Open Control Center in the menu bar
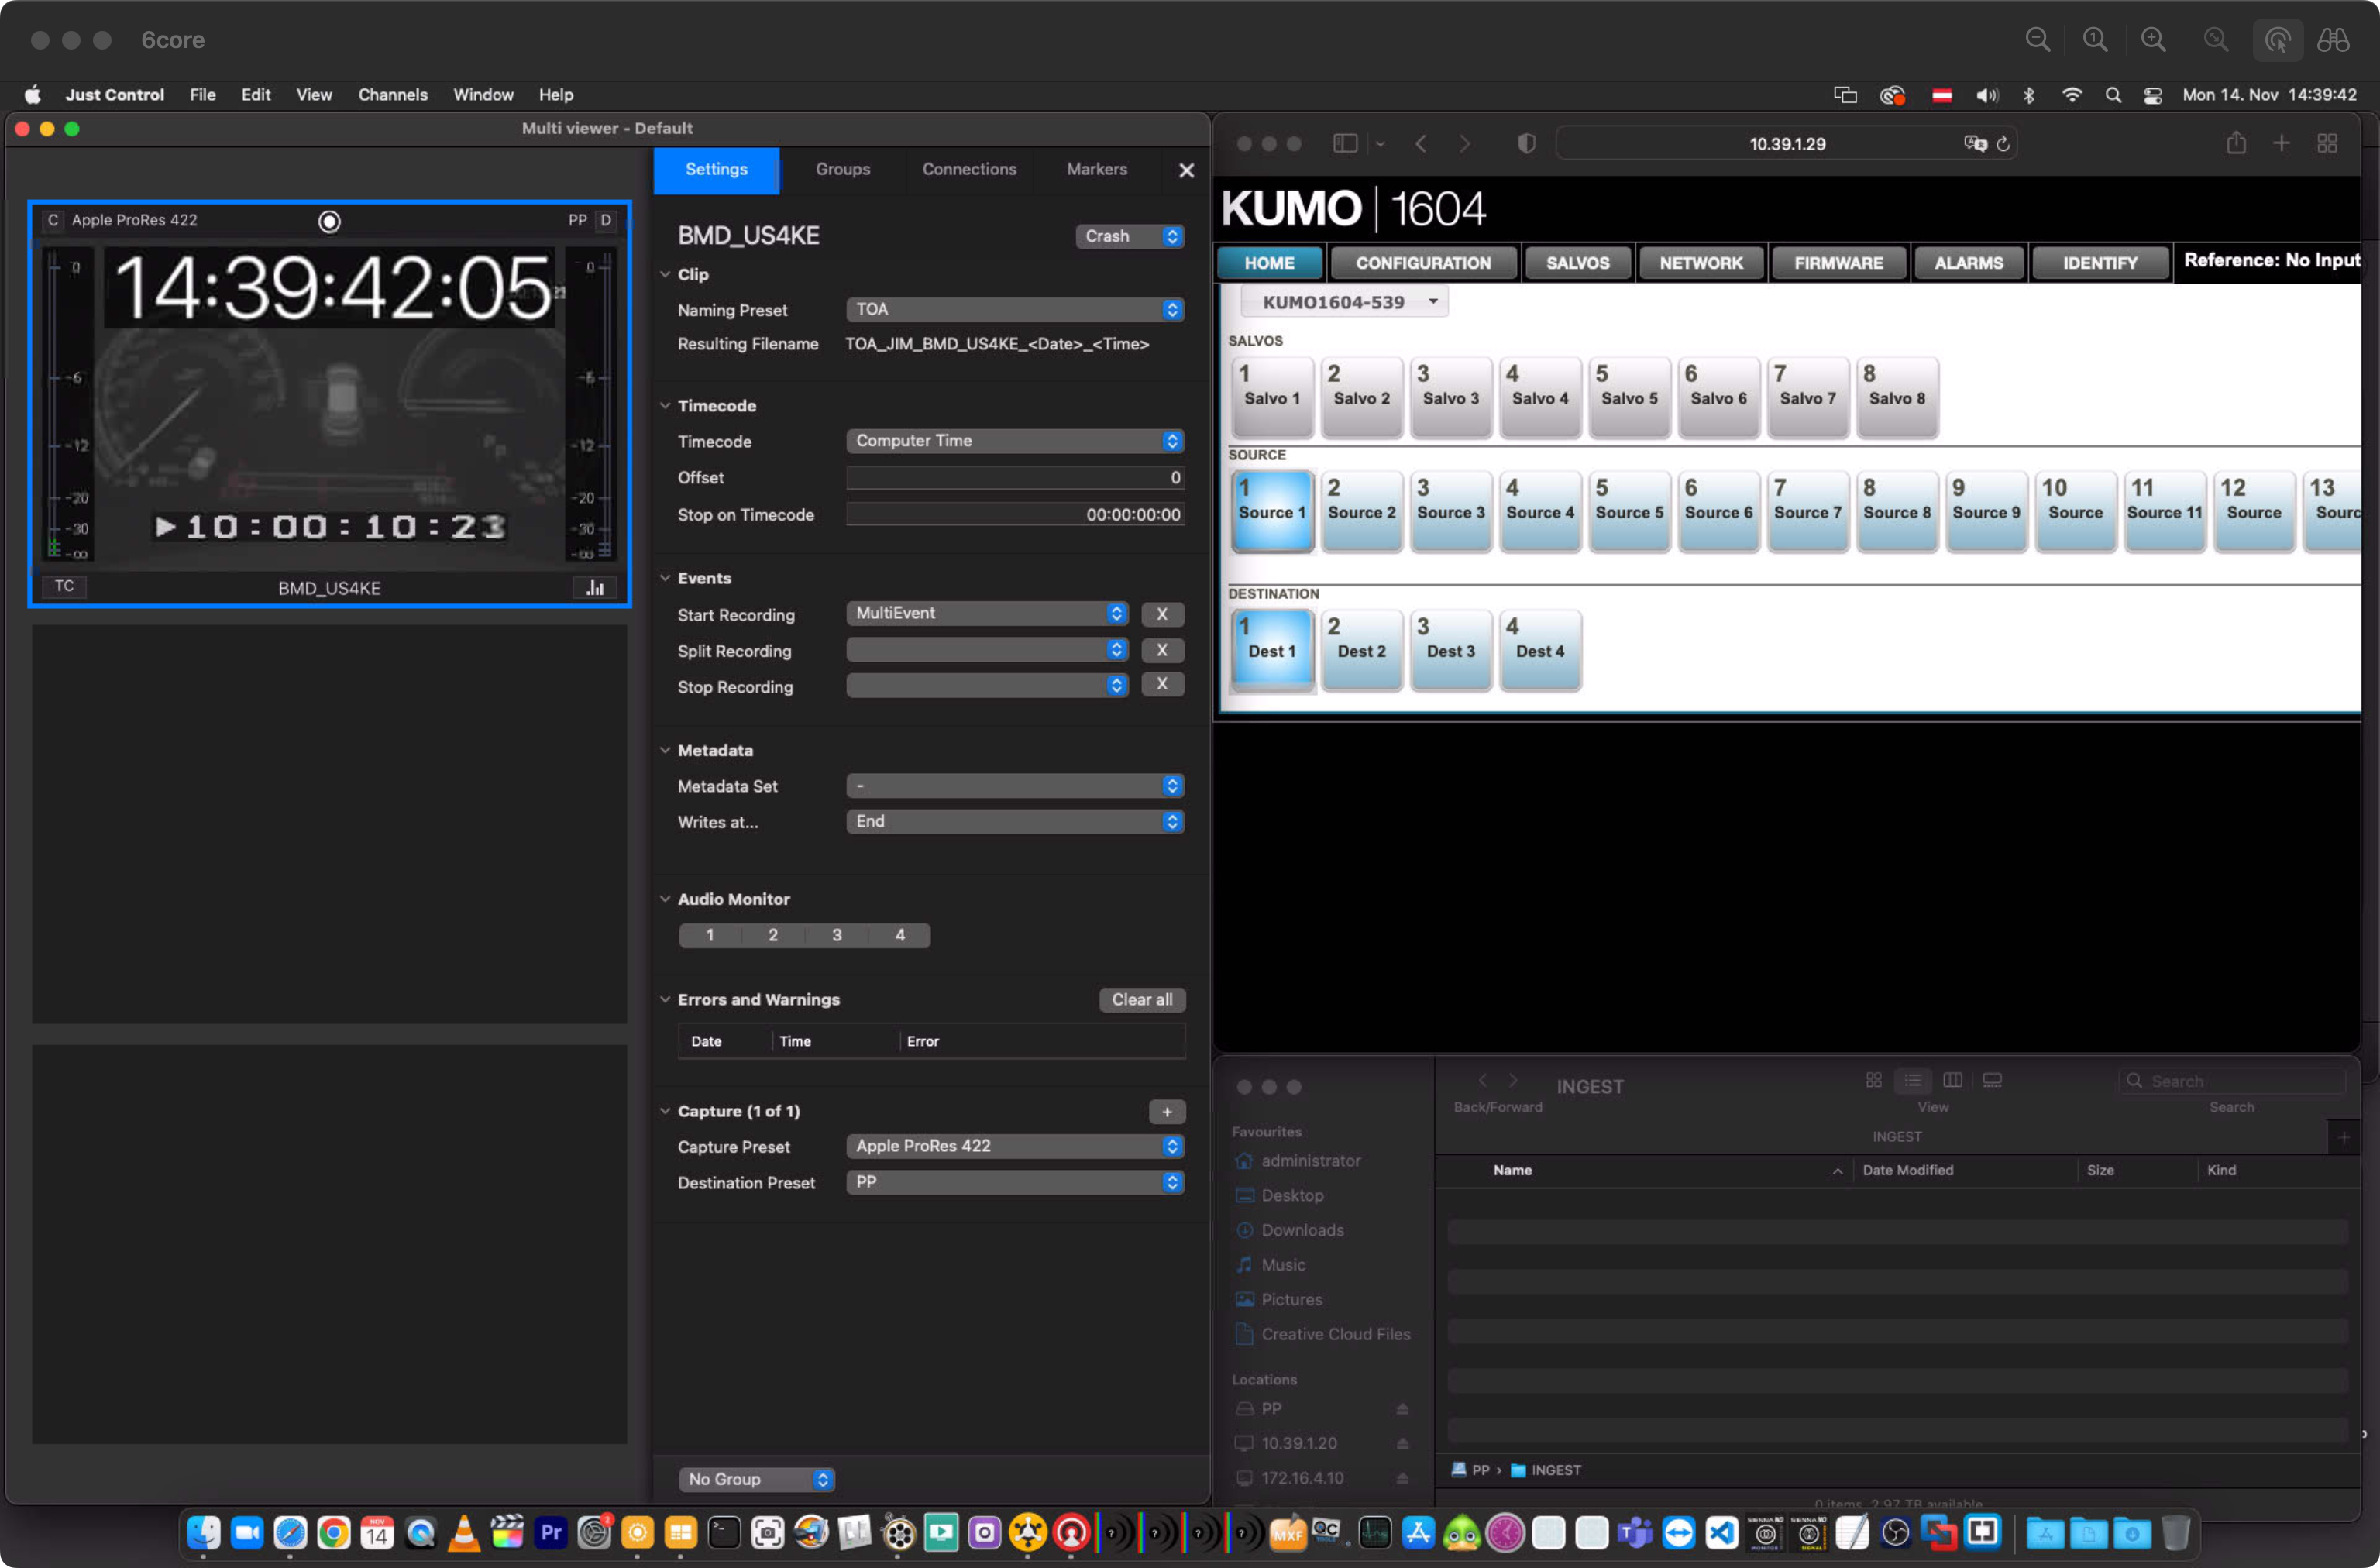The height and width of the screenshot is (1568, 2380). click(2153, 95)
